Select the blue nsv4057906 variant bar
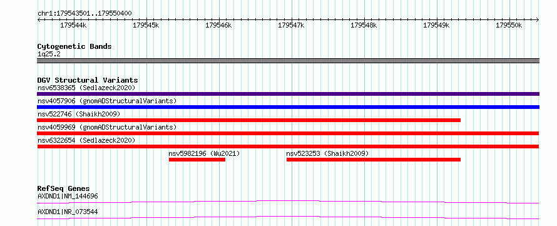Image resolution: width=557 pixels, height=226 pixels. [288, 107]
